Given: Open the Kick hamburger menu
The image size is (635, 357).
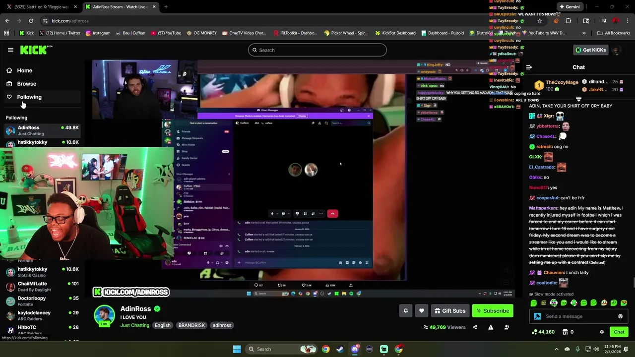Looking at the screenshot, I should click(x=10, y=50).
